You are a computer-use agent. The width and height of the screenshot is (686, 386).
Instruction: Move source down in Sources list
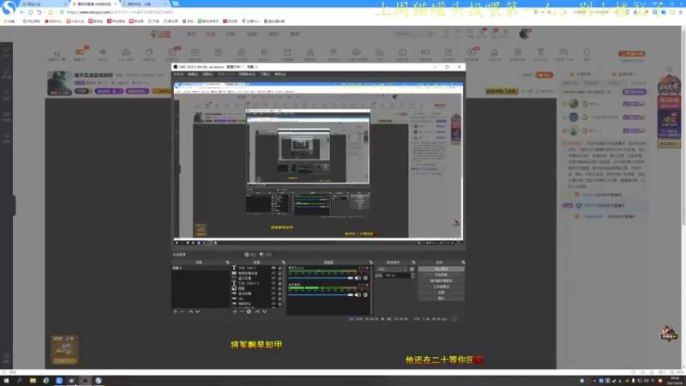[264, 311]
